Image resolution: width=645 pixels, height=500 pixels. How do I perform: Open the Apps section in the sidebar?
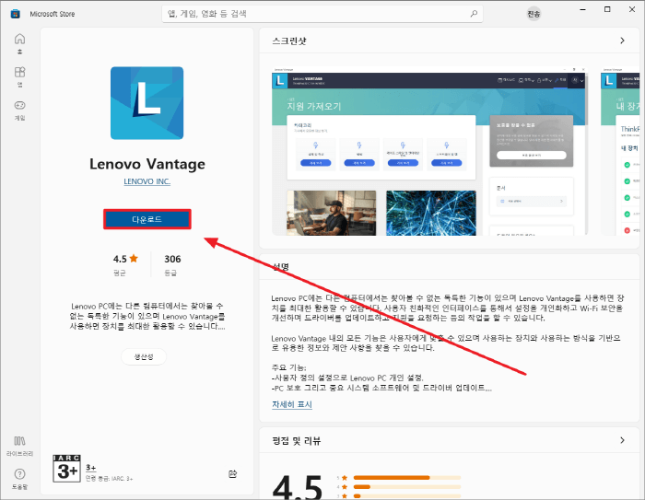coord(19,77)
